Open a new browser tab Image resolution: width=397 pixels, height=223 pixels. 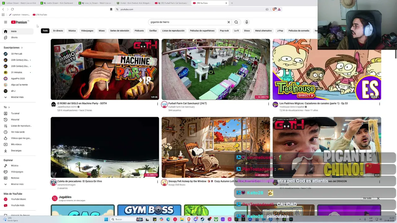point(232,3)
